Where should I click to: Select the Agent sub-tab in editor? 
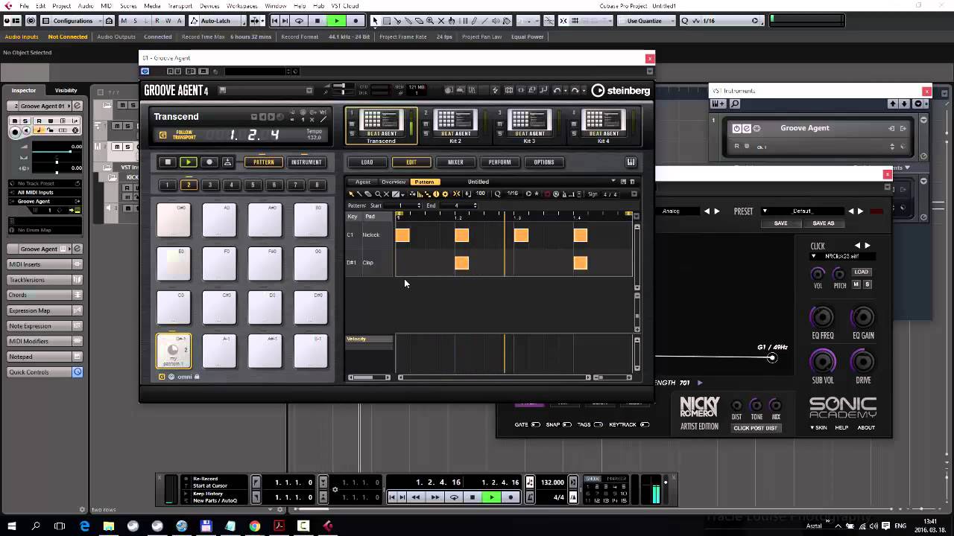pyautogui.click(x=363, y=182)
